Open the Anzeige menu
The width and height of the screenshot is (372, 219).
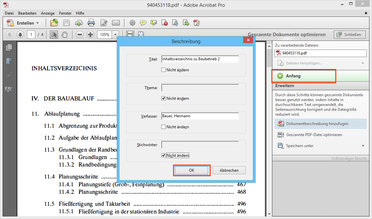click(x=48, y=13)
